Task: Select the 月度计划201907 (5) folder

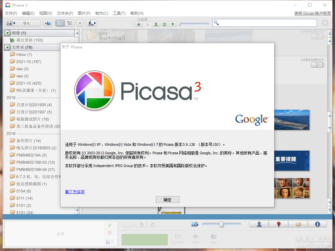Action: (31, 112)
